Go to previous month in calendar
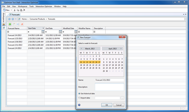The width and height of the screenshot is (189, 112). click(x=81, y=48)
